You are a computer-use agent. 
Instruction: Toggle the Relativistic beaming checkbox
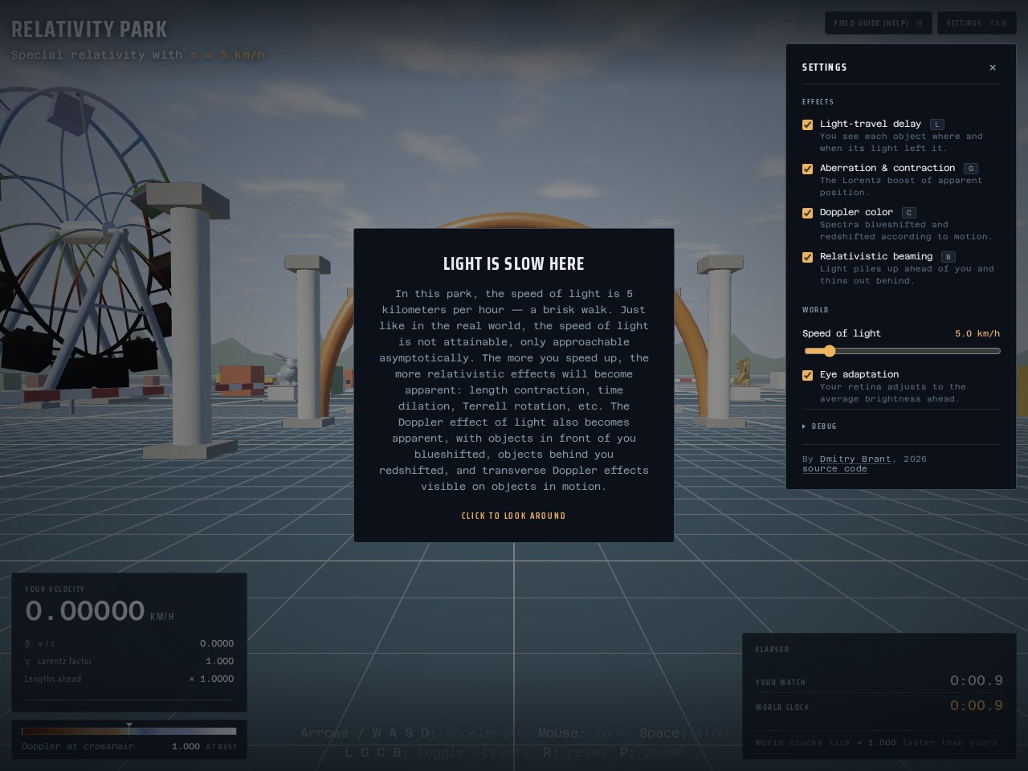(807, 257)
